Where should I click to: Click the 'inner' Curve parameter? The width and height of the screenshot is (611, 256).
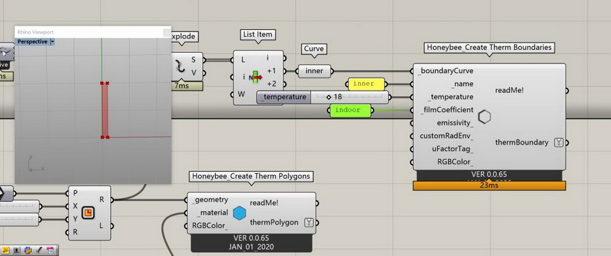(x=314, y=71)
